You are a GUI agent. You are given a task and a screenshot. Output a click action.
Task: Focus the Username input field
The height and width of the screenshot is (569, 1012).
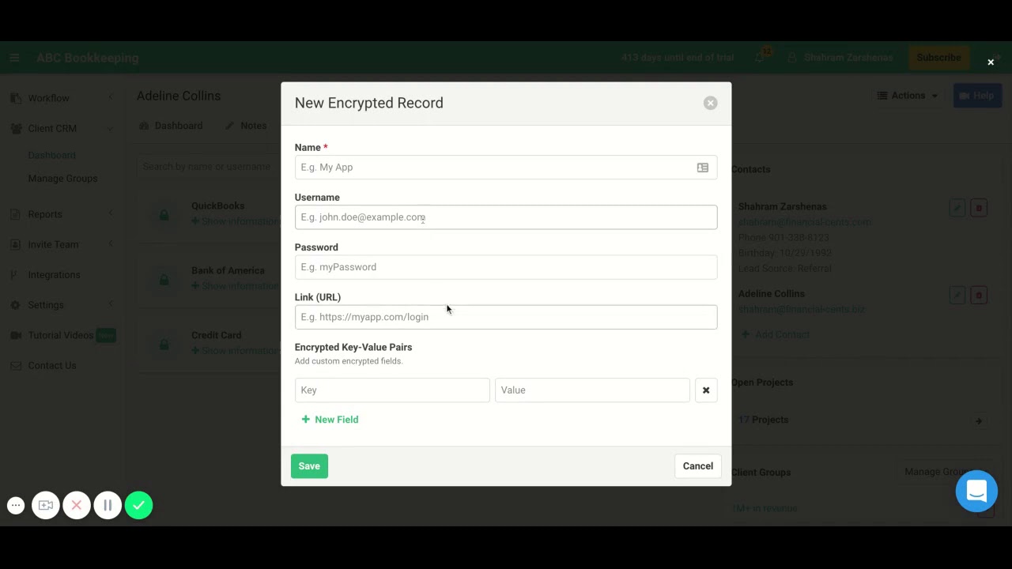click(506, 217)
